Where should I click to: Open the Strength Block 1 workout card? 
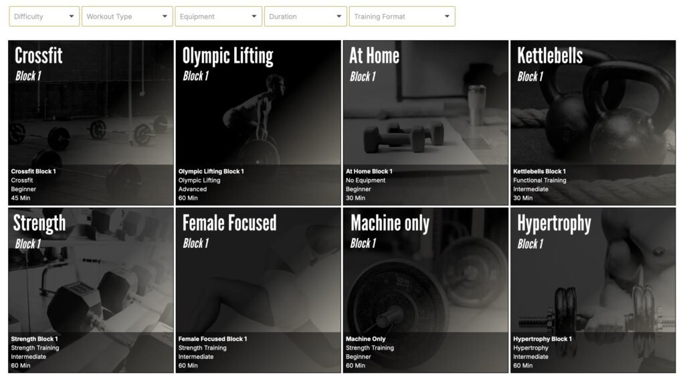pos(91,281)
